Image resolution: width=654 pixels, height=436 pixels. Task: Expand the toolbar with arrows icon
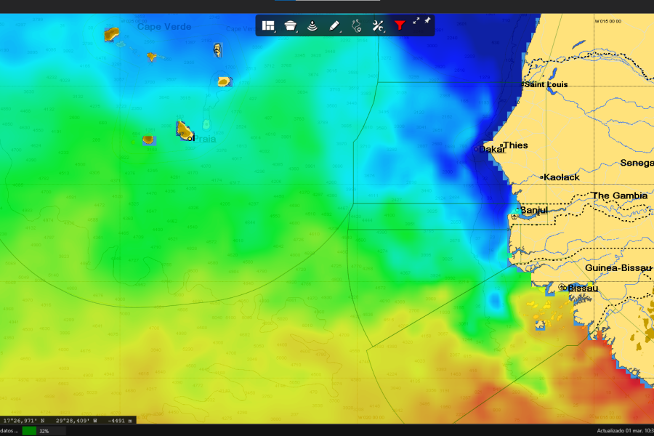pyautogui.click(x=416, y=22)
